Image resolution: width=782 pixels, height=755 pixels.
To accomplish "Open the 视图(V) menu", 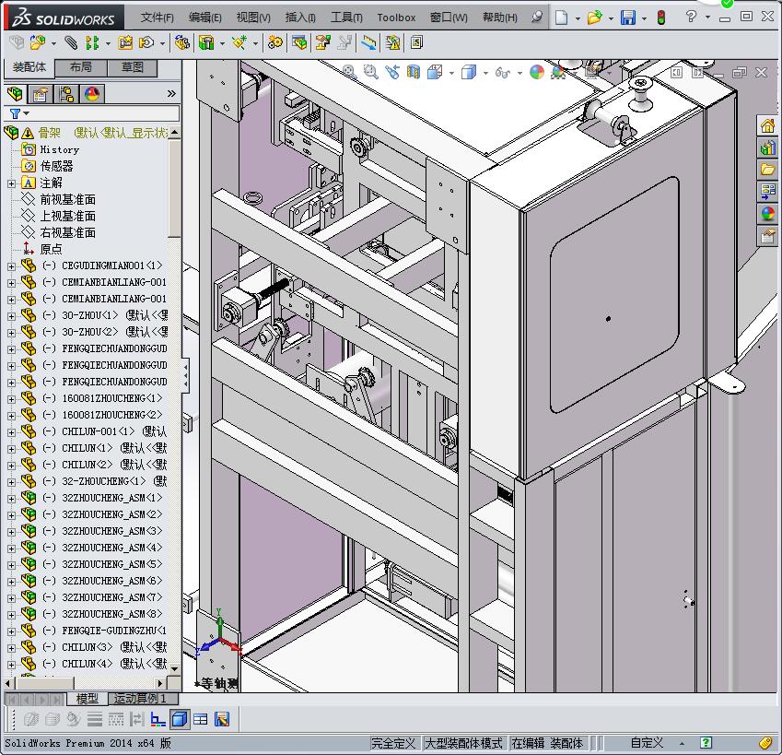I will [253, 18].
